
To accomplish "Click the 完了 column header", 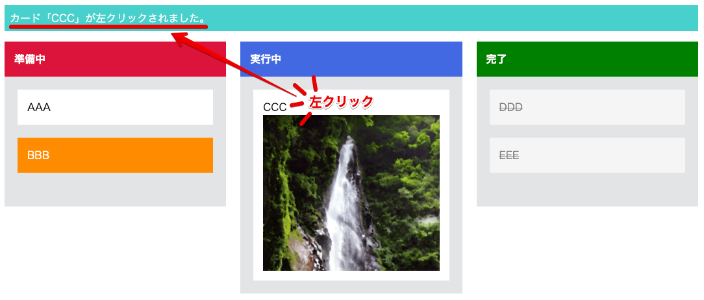I will pos(587,59).
